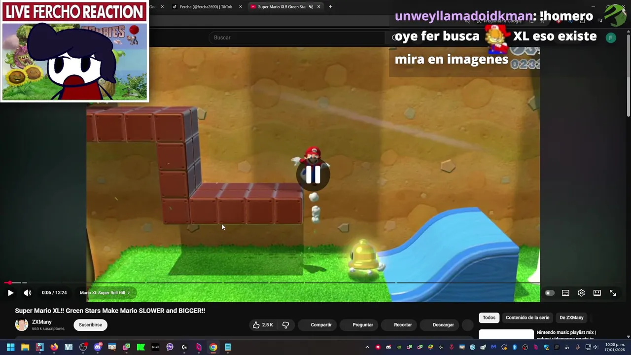Image resolution: width=631 pixels, height=355 pixels.
Task: Select the Contenido de la serie chip
Action: coord(527,318)
